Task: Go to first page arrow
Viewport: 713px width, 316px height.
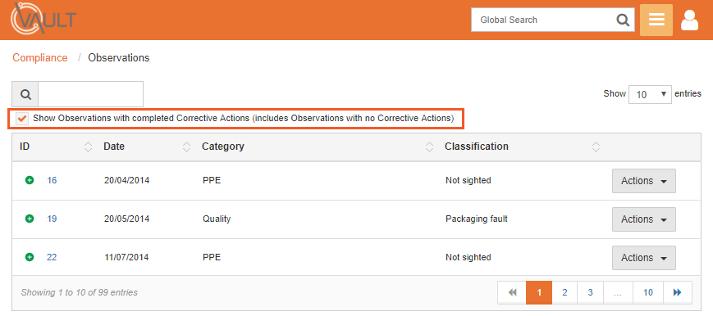Action: coord(513,293)
